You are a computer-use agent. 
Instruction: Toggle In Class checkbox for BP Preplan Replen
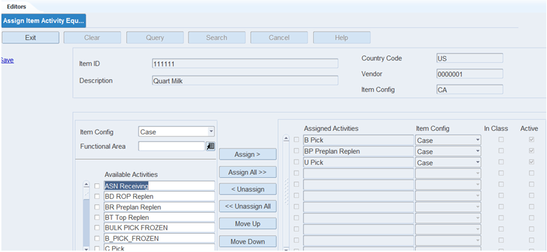pyautogui.click(x=501, y=151)
